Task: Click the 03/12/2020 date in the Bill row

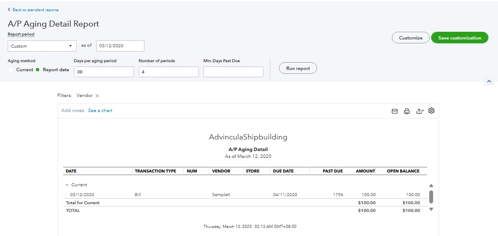Action: coord(82,195)
